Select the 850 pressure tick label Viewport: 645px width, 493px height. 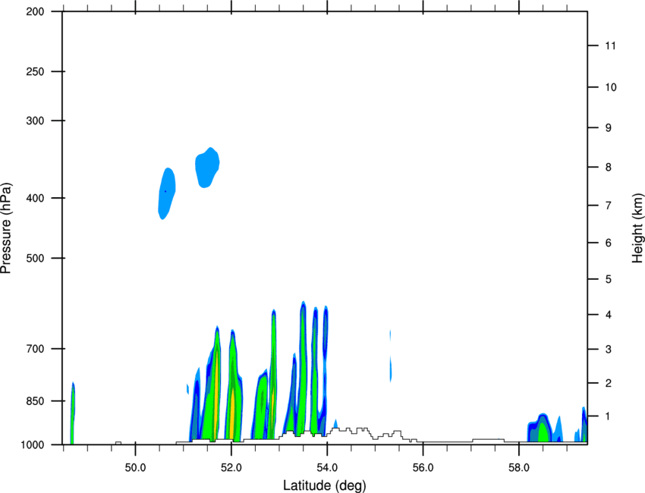pos(35,401)
